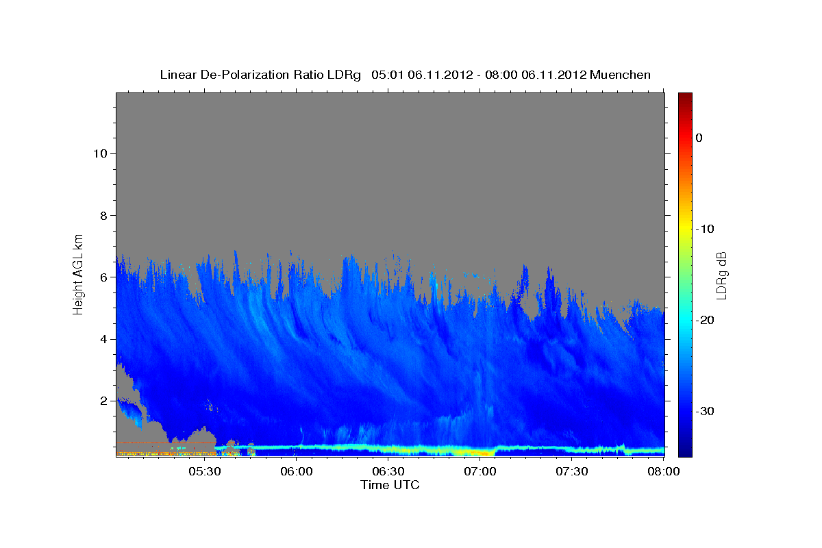Viewport: 822px width, 548px height.
Task: Click the height tick label '6'
Action: click(x=102, y=277)
